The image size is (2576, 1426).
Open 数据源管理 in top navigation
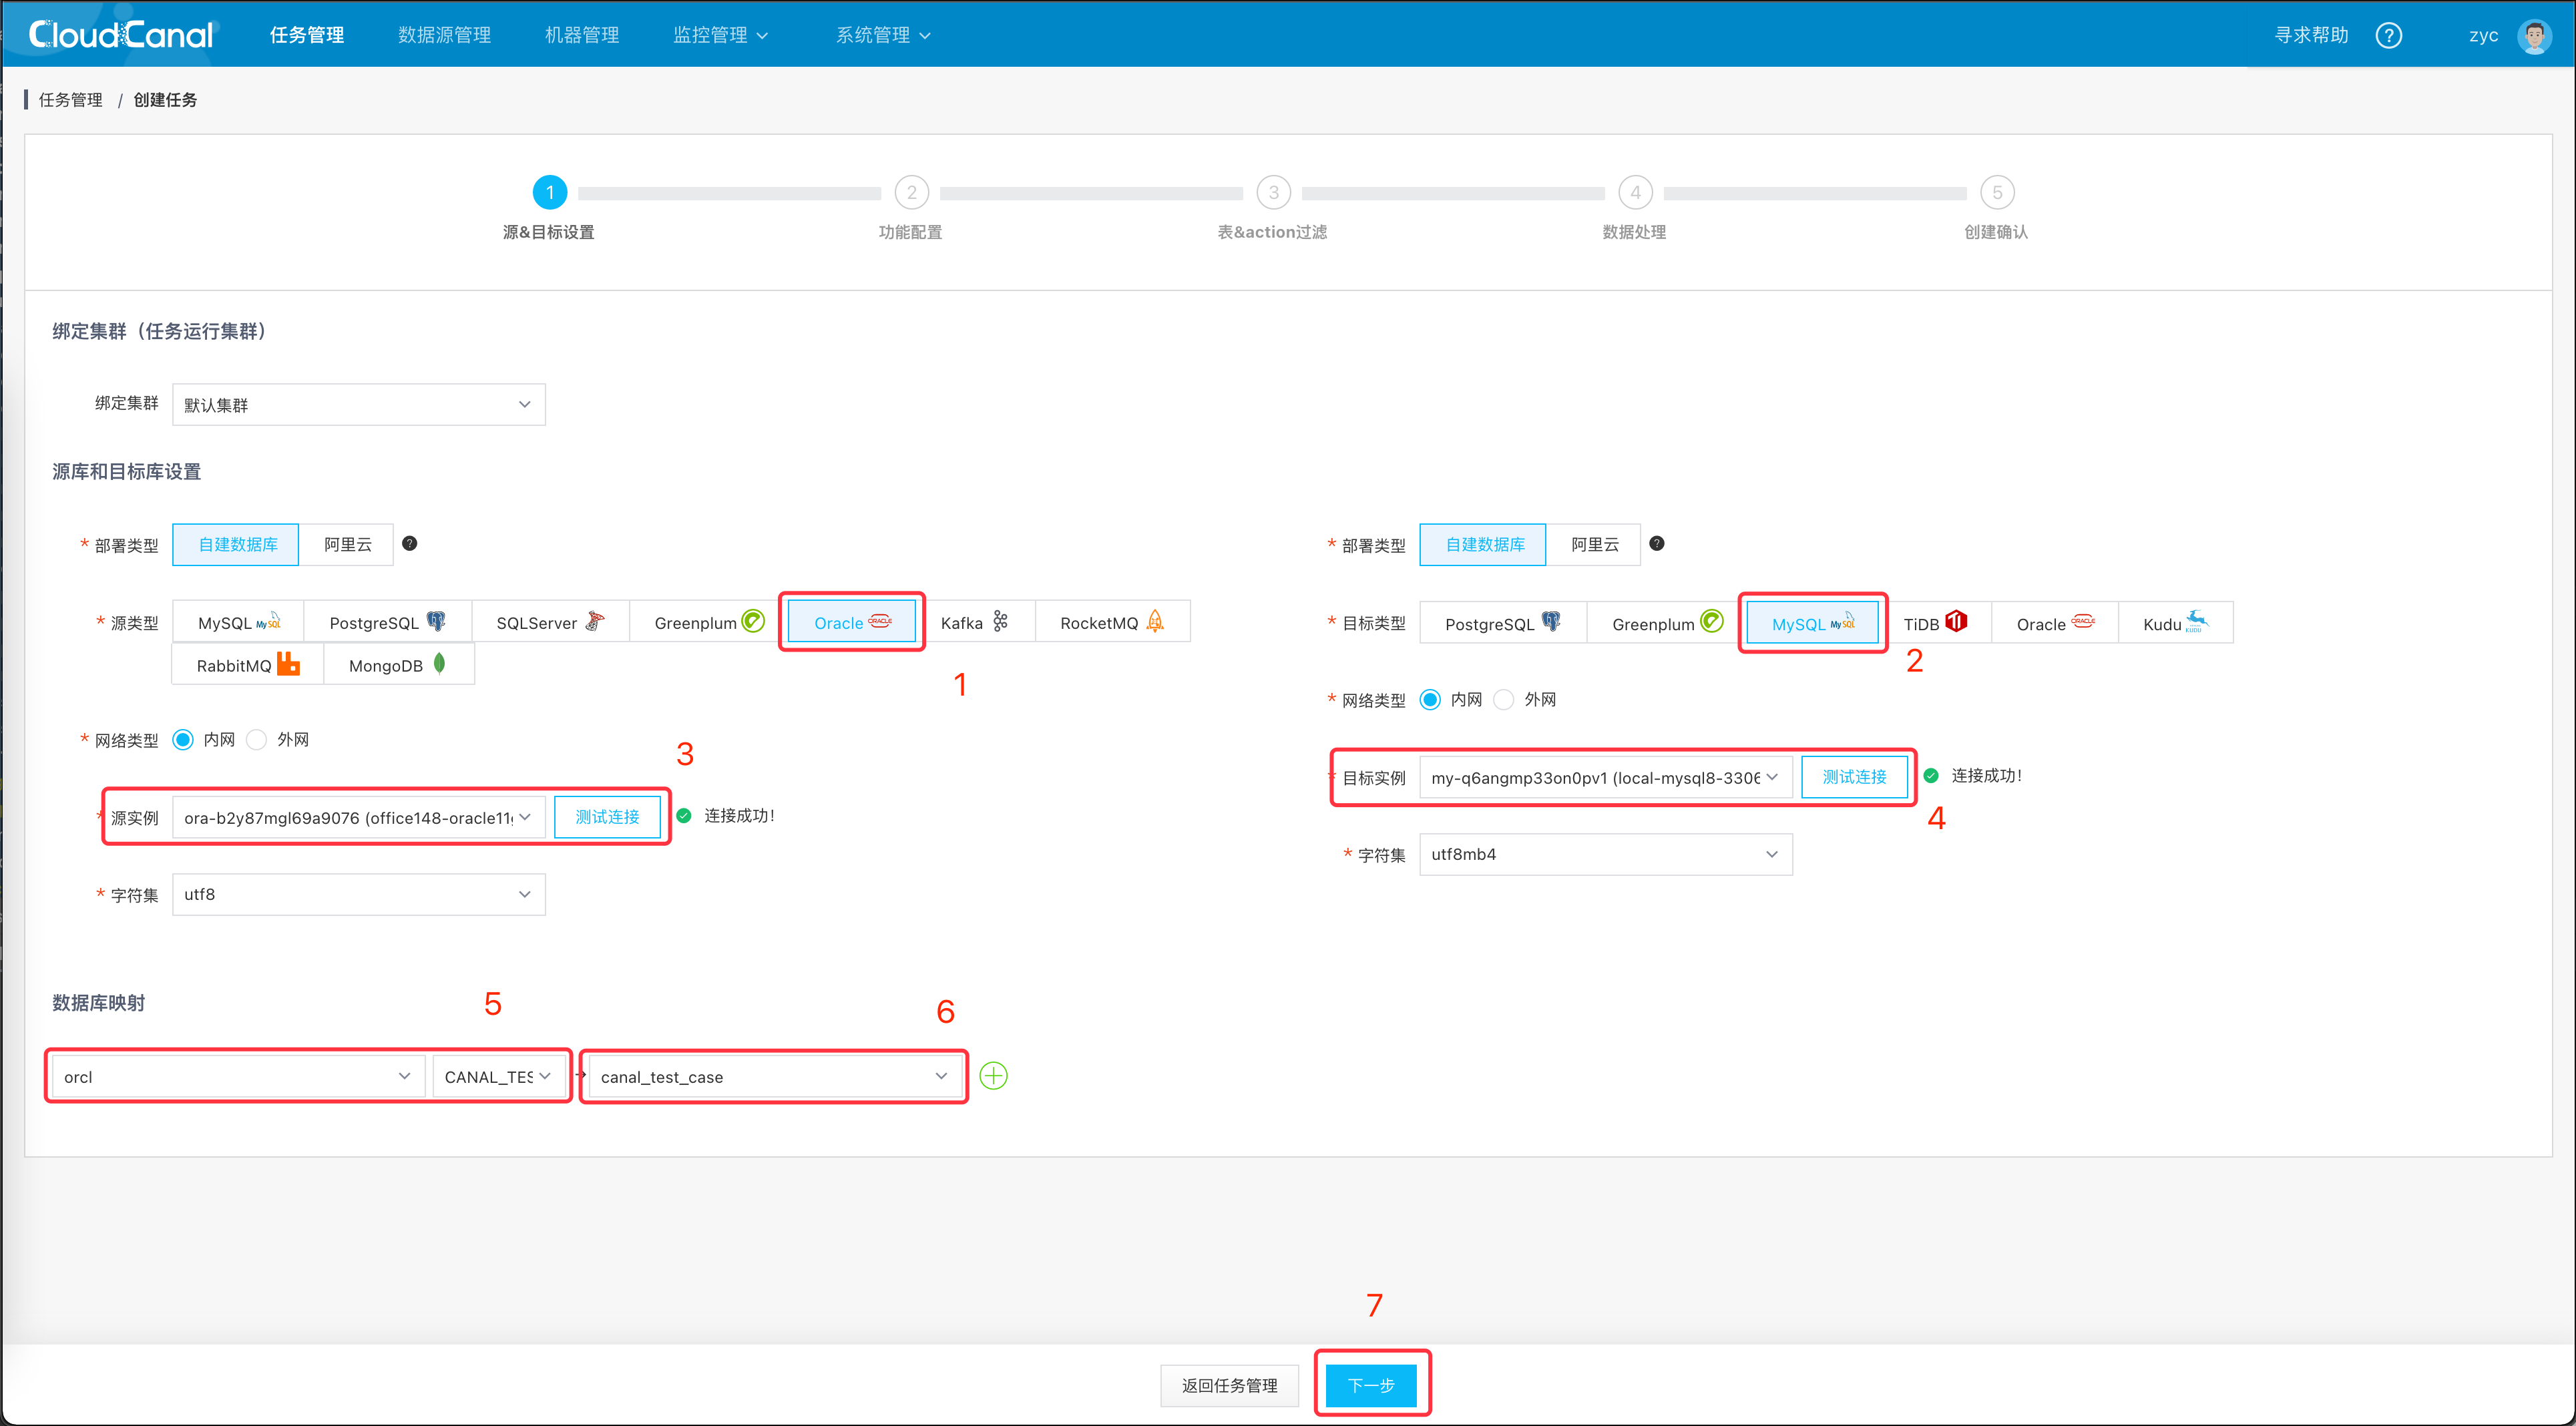tap(444, 35)
